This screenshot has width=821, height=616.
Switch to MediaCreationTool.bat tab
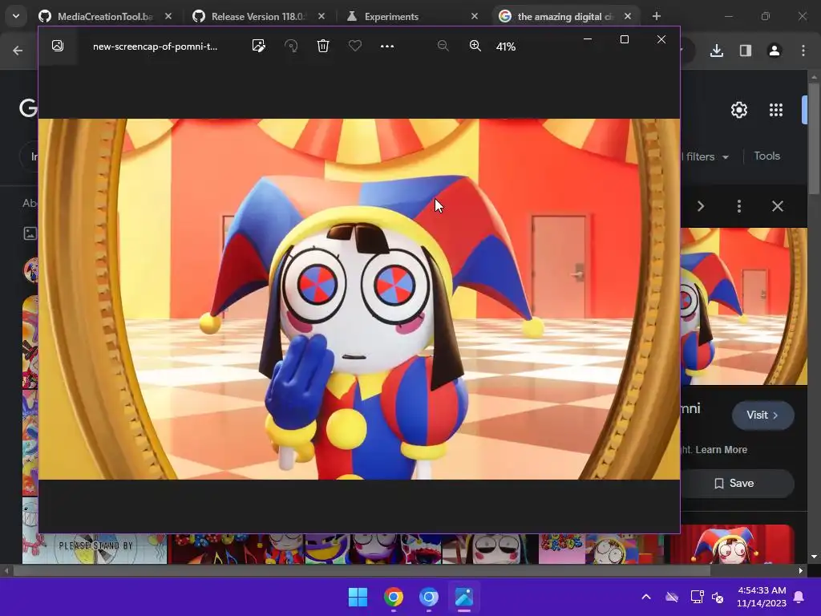[x=105, y=16]
